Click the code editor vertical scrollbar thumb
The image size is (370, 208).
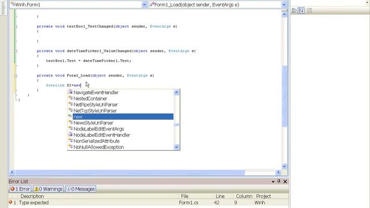tap(284, 96)
